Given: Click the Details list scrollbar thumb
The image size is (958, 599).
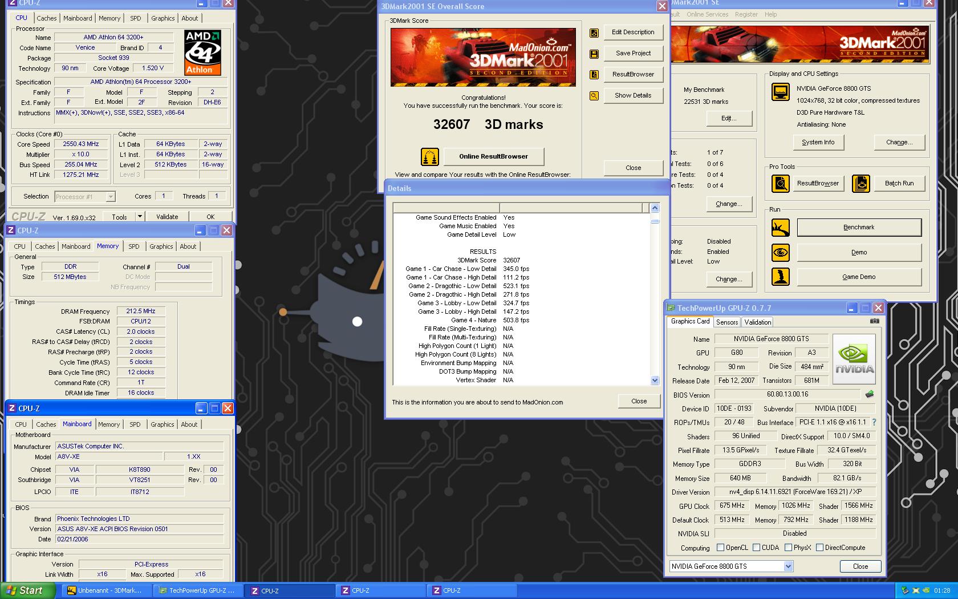Looking at the screenshot, I should click(655, 221).
